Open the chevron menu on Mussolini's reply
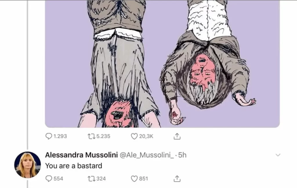The height and width of the screenshot is (188, 297). pos(278,155)
